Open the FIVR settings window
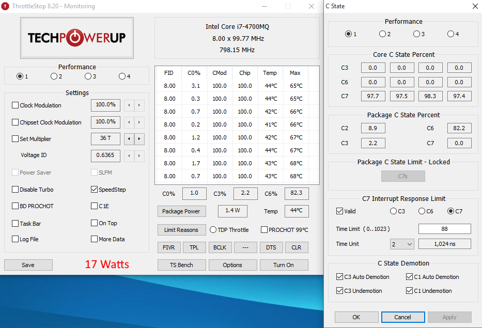This screenshot has width=482, height=328. tap(169, 247)
